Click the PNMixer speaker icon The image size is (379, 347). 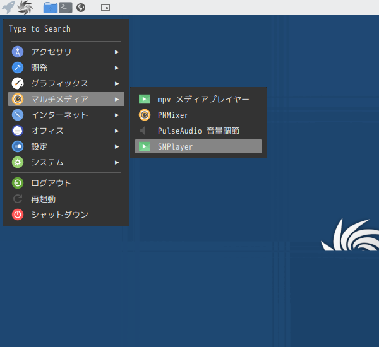tap(145, 115)
